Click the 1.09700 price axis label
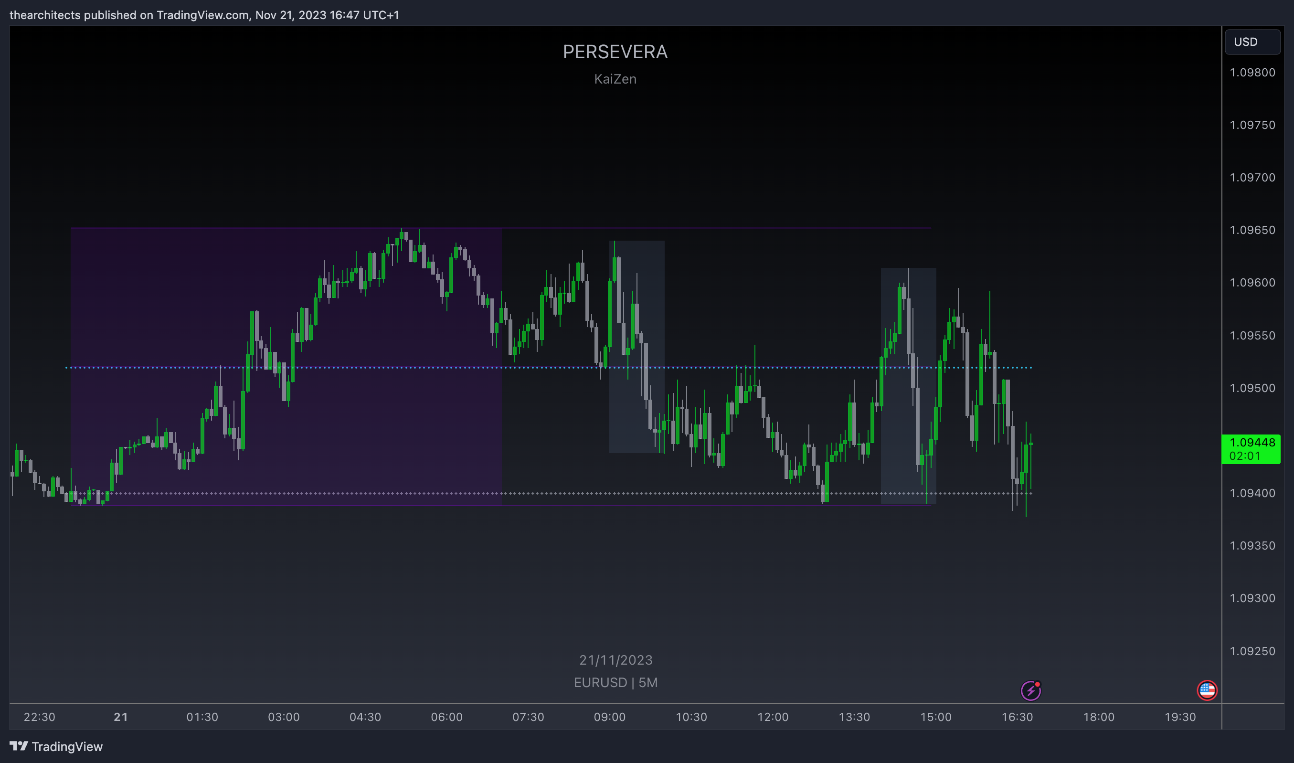Viewport: 1294px width, 763px height. tap(1252, 178)
